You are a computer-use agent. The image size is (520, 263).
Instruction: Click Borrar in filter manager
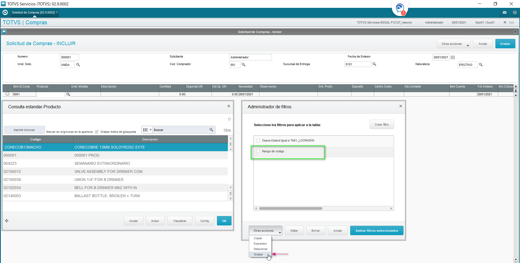[x=316, y=231]
